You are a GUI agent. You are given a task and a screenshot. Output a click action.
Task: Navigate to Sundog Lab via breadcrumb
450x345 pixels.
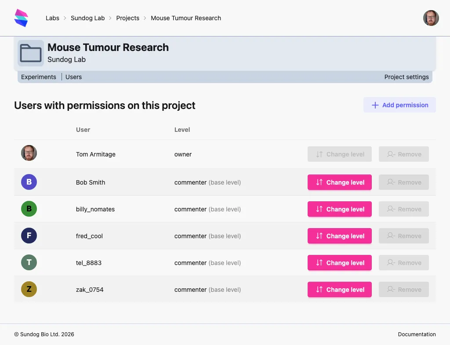coord(88,18)
